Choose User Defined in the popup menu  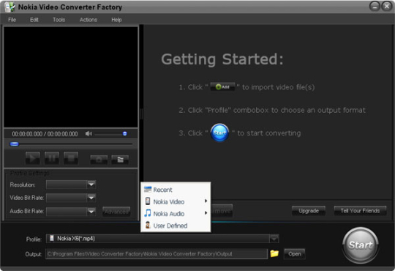(x=176, y=226)
